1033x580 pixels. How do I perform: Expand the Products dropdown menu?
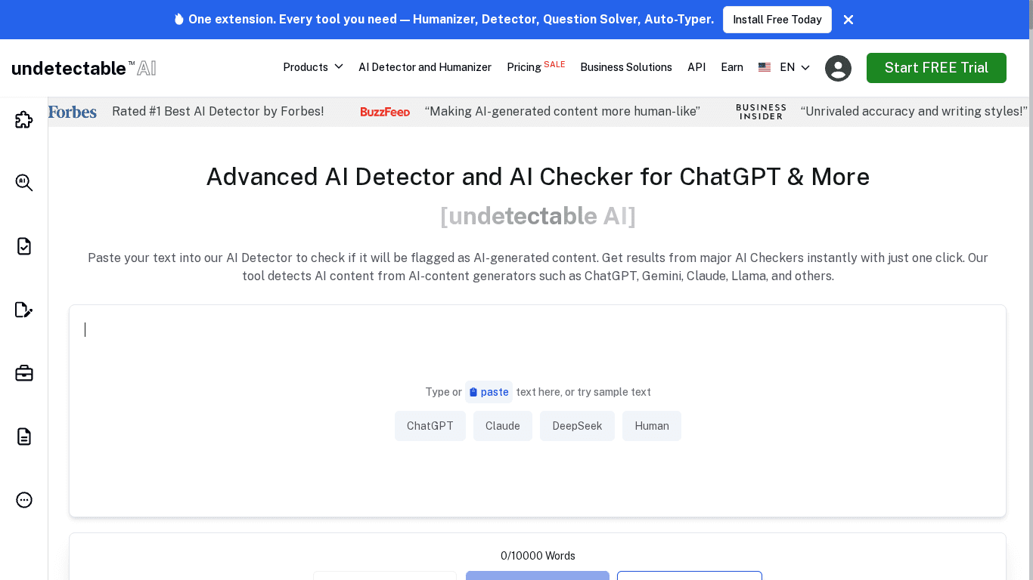(x=313, y=67)
